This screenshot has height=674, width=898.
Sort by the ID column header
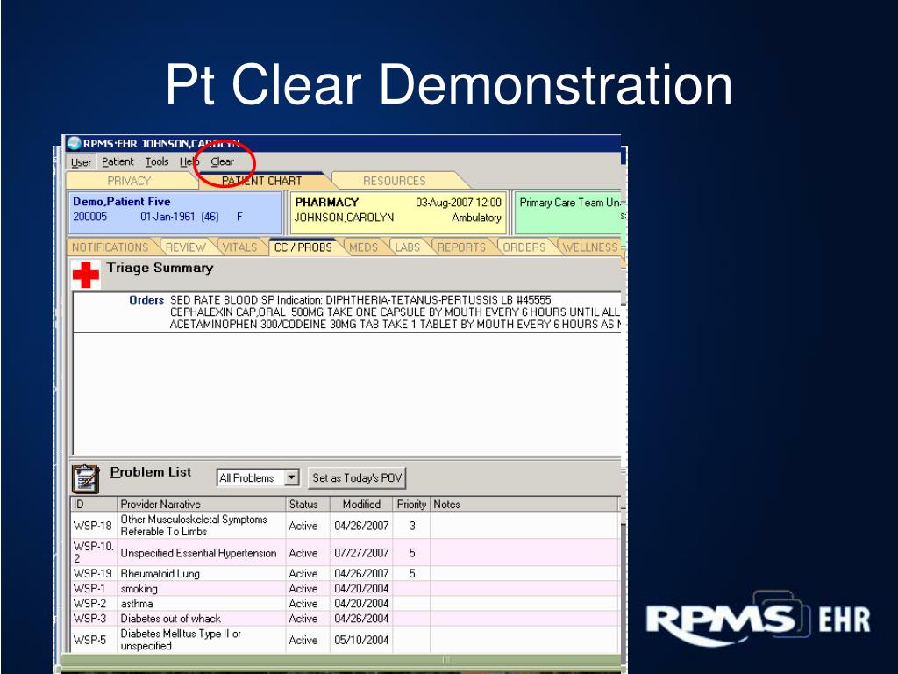pyautogui.click(x=94, y=505)
